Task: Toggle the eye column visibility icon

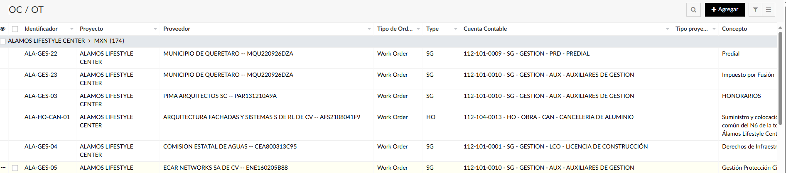Action: tap(3, 29)
